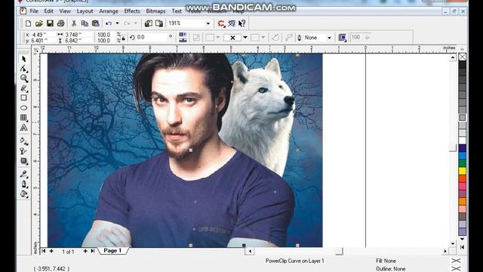The width and height of the screenshot is (483, 272).
Task: Click 'PowerClip Curve on Layer 1' status text
Action: pyautogui.click(x=295, y=261)
